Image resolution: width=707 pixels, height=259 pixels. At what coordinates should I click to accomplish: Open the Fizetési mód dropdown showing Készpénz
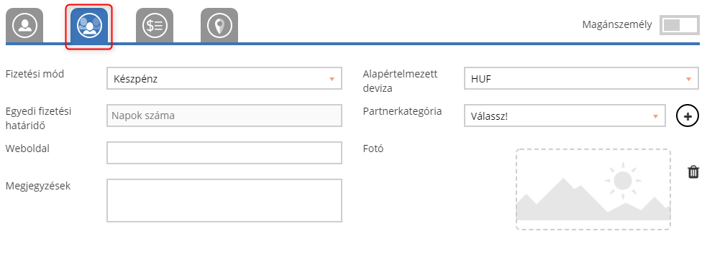click(224, 79)
